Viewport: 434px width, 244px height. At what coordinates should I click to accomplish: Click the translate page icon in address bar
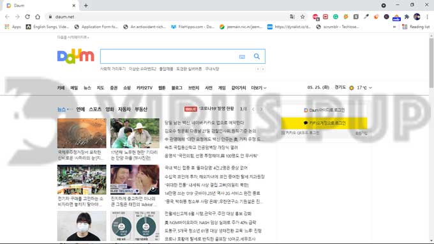[292, 17]
